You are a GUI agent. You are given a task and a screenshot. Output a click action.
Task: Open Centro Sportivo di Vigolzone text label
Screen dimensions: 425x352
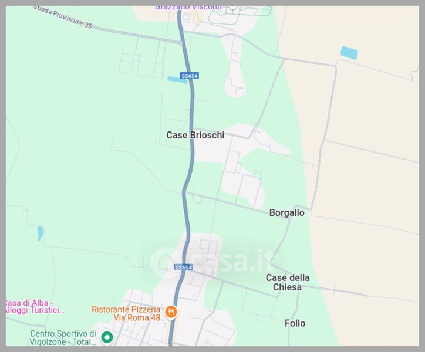[63, 338]
